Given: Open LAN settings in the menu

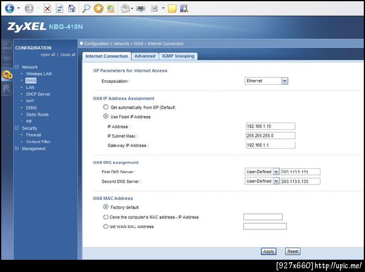Looking at the screenshot, I should [30, 87].
